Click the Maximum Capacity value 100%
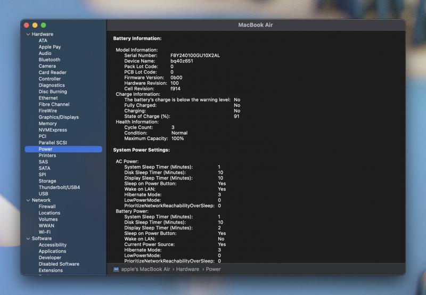Image resolution: width=426 pixels, height=295 pixels. 177,138
